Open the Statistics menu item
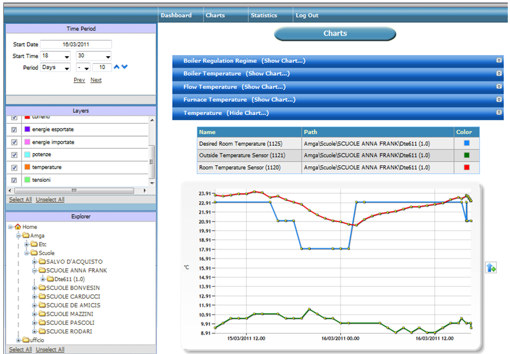510x354 pixels. tap(264, 15)
